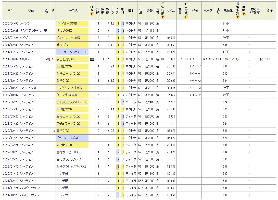
Task: Open the 3東京2 venue link
Action: [26, 59]
